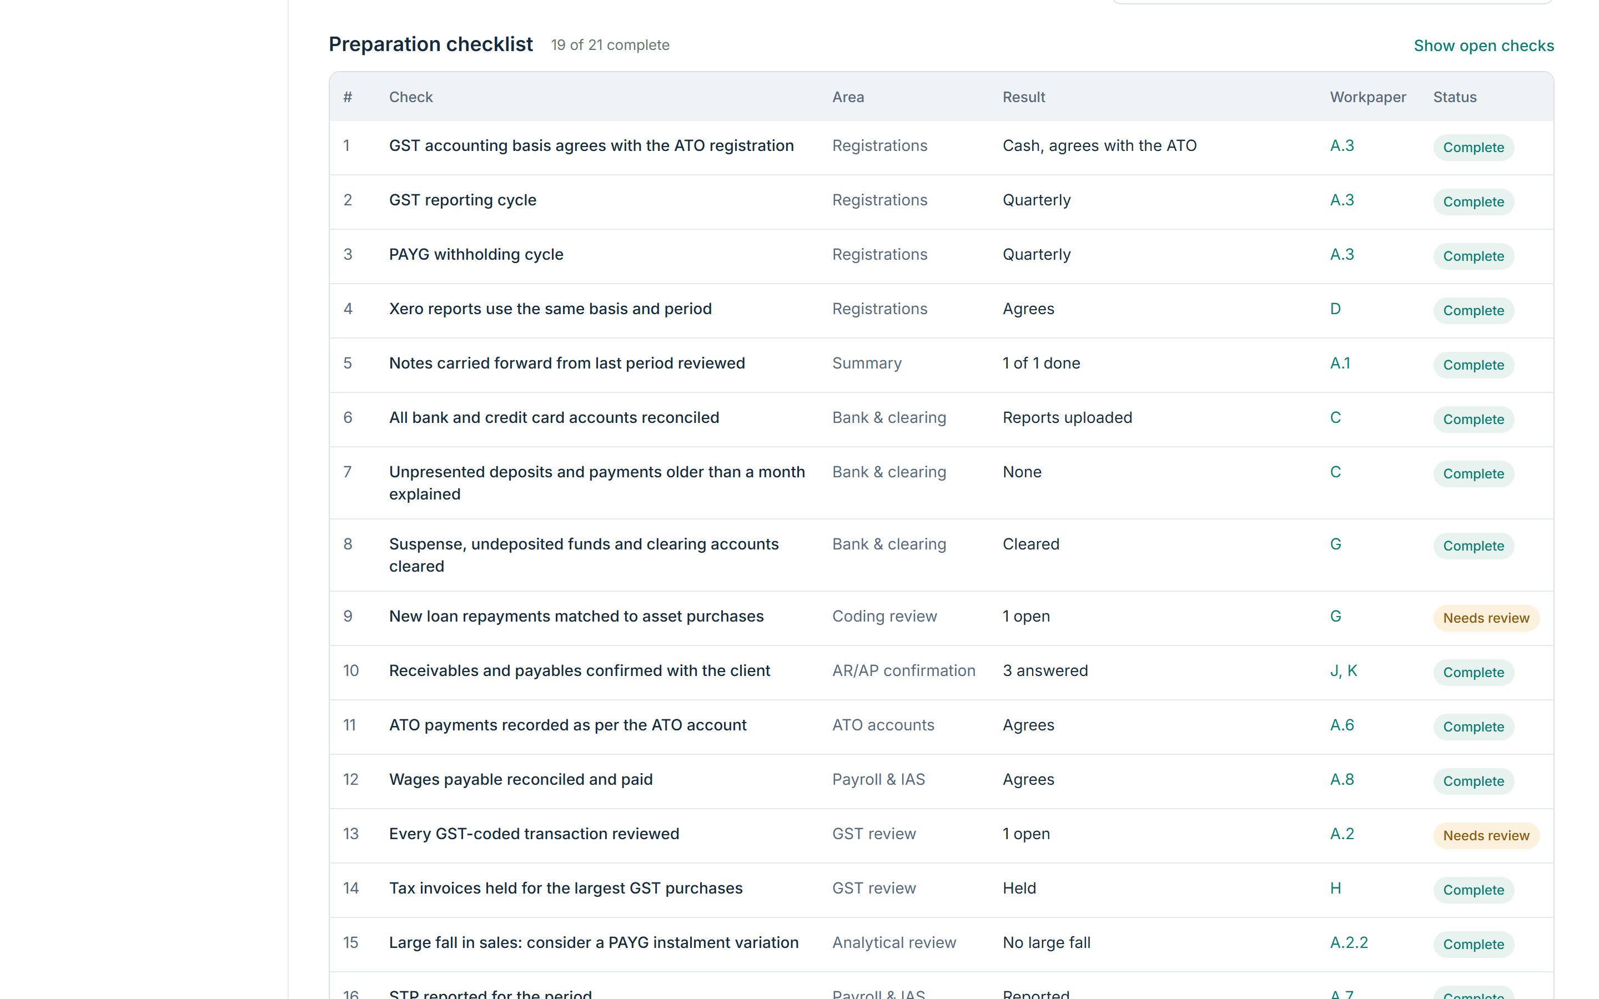The height and width of the screenshot is (999, 1599).
Task: Open workpaper A.2.2 for PAYG instalment variation
Action: pos(1349,942)
